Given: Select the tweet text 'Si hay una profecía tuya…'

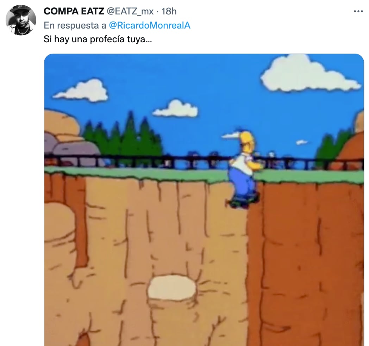Looking at the screenshot, I should (98, 39).
